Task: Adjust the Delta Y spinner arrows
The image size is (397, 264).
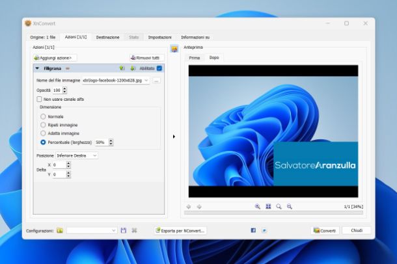Action: click(x=68, y=174)
